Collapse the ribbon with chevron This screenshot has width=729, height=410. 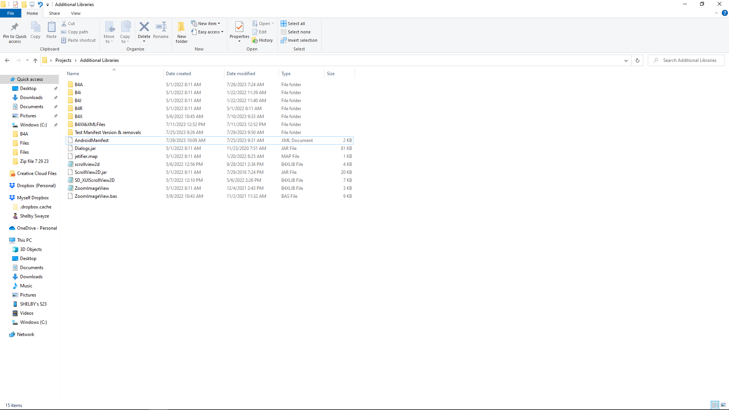tap(716, 13)
